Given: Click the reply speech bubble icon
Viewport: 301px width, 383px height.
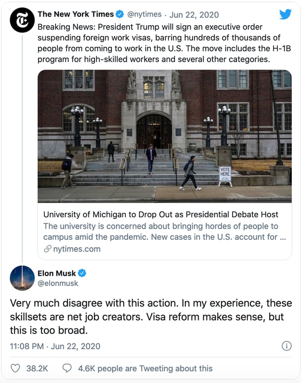Looking at the screenshot, I should tap(67, 368).
